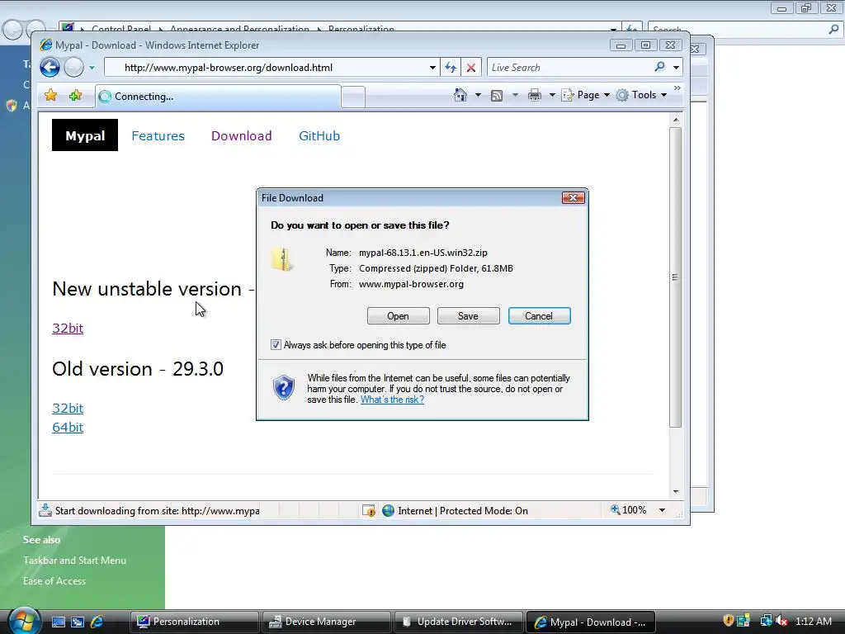This screenshot has width=845, height=634.
Task: Click the 64bit link under Old version
Action: pos(68,427)
